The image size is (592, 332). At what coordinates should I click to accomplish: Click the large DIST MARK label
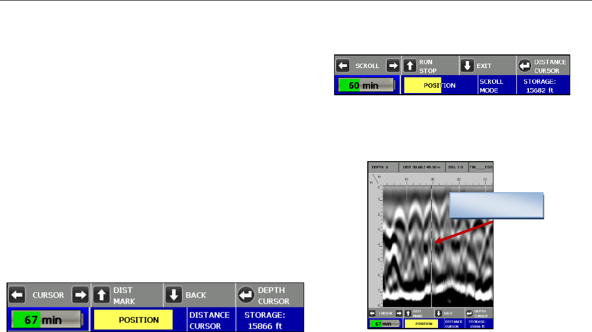pos(124,296)
